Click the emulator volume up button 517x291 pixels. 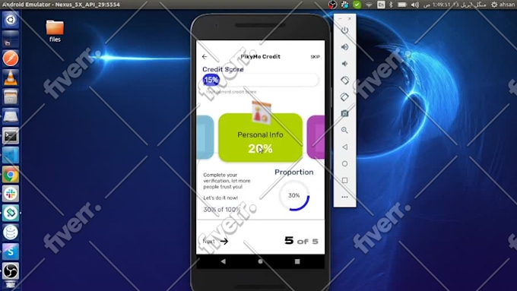(x=344, y=47)
